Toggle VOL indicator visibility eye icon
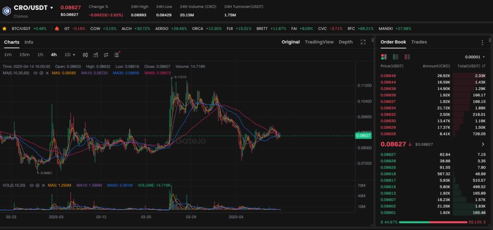This screenshot has height=230, width=493. tap(32, 185)
